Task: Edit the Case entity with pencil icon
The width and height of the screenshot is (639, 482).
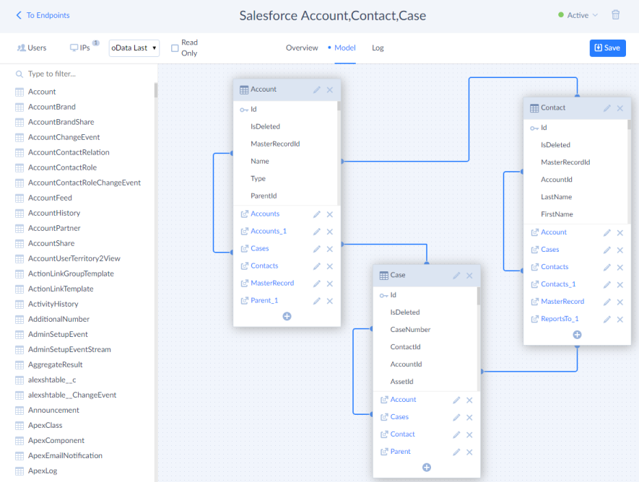Action: (x=456, y=276)
